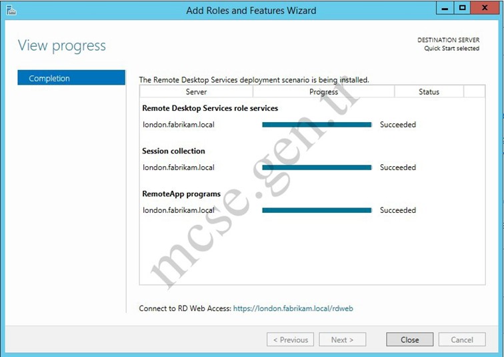Select the 'RemoteApp programs' heading
The width and height of the screenshot is (504, 357).
pyautogui.click(x=181, y=194)
